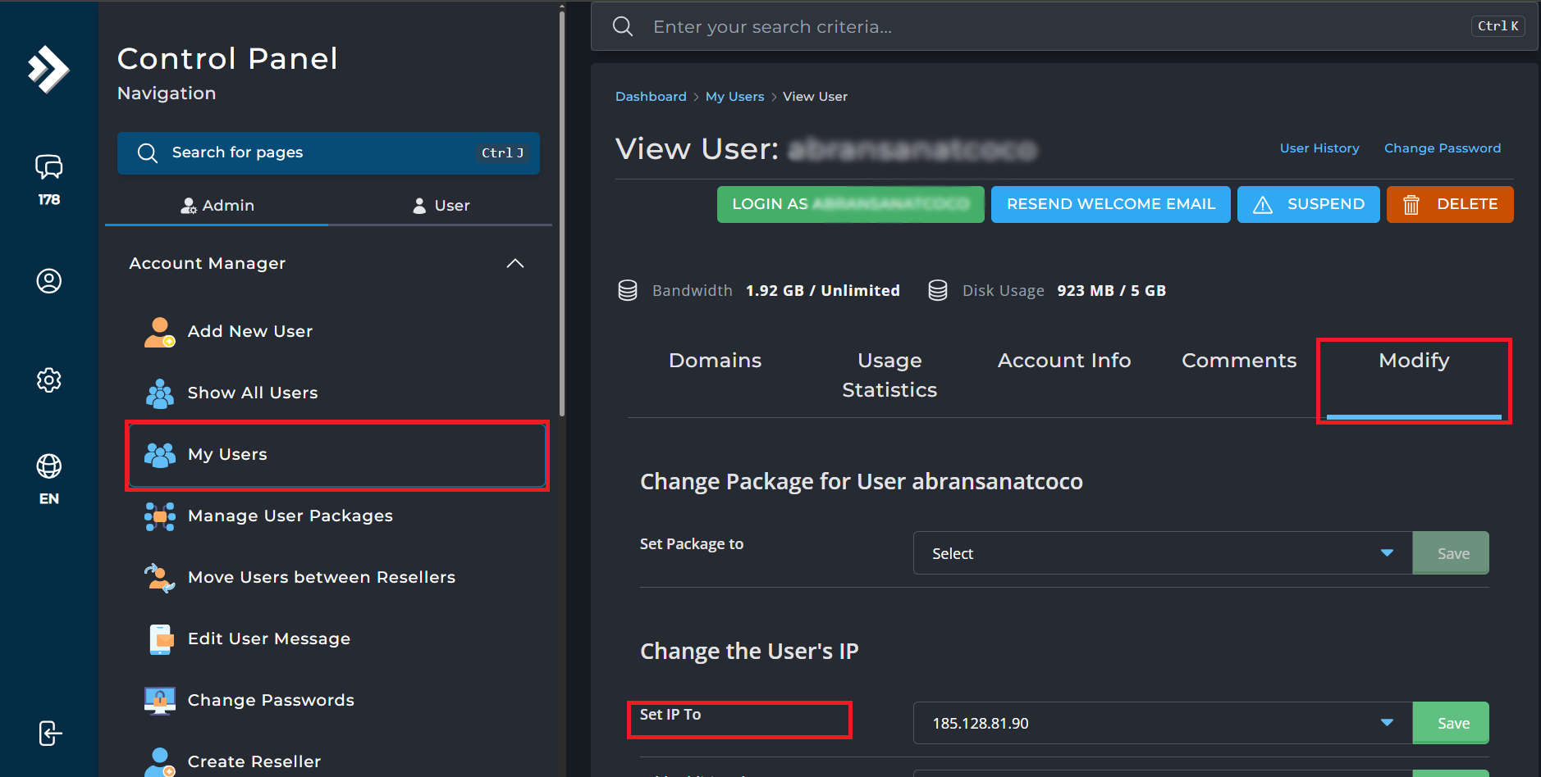
Task: Open the Set Package to dropdown
Action: tap(1163, 553)
